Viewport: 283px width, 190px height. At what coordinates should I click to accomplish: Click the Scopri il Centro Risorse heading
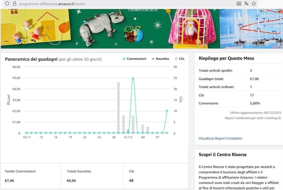pyautogui.click(x=222, y=155)
